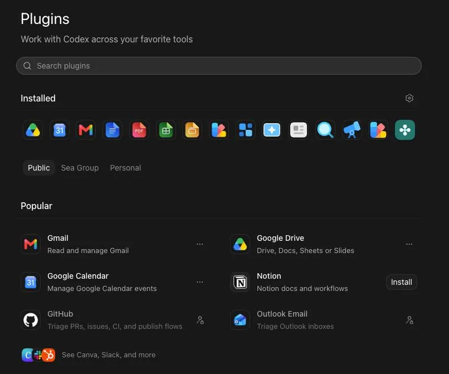This screenshot has height=374, width=449.
Task: Click the Google Calendar plugin title
Action: (78, 276)
